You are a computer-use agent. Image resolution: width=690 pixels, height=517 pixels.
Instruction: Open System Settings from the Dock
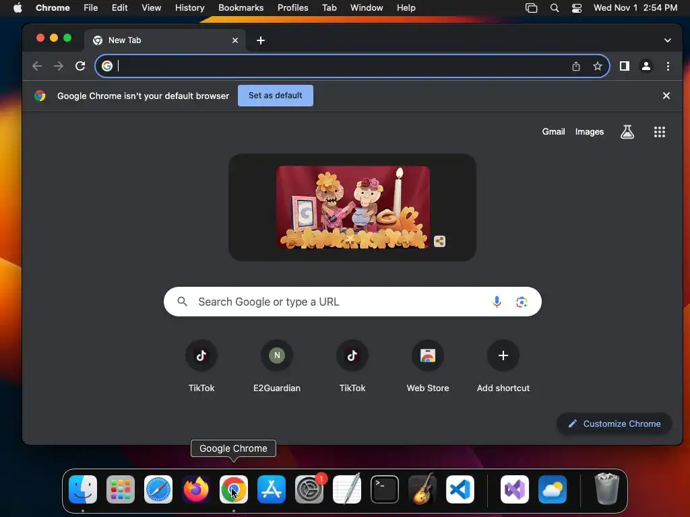click(309, 489)
